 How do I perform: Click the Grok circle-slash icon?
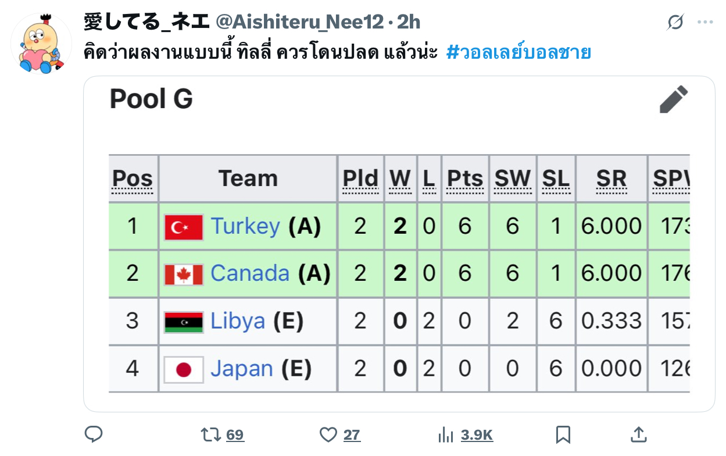click(675, 23)
